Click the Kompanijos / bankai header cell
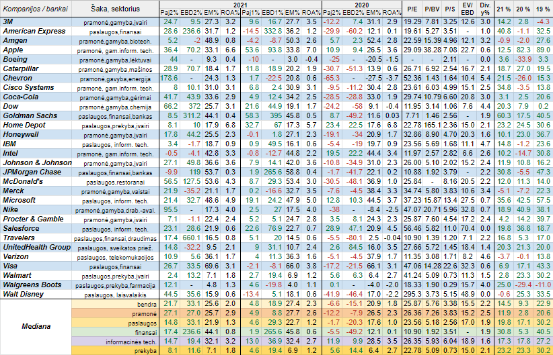Viewport: 553px width, 355px height. tap(36, 9)
